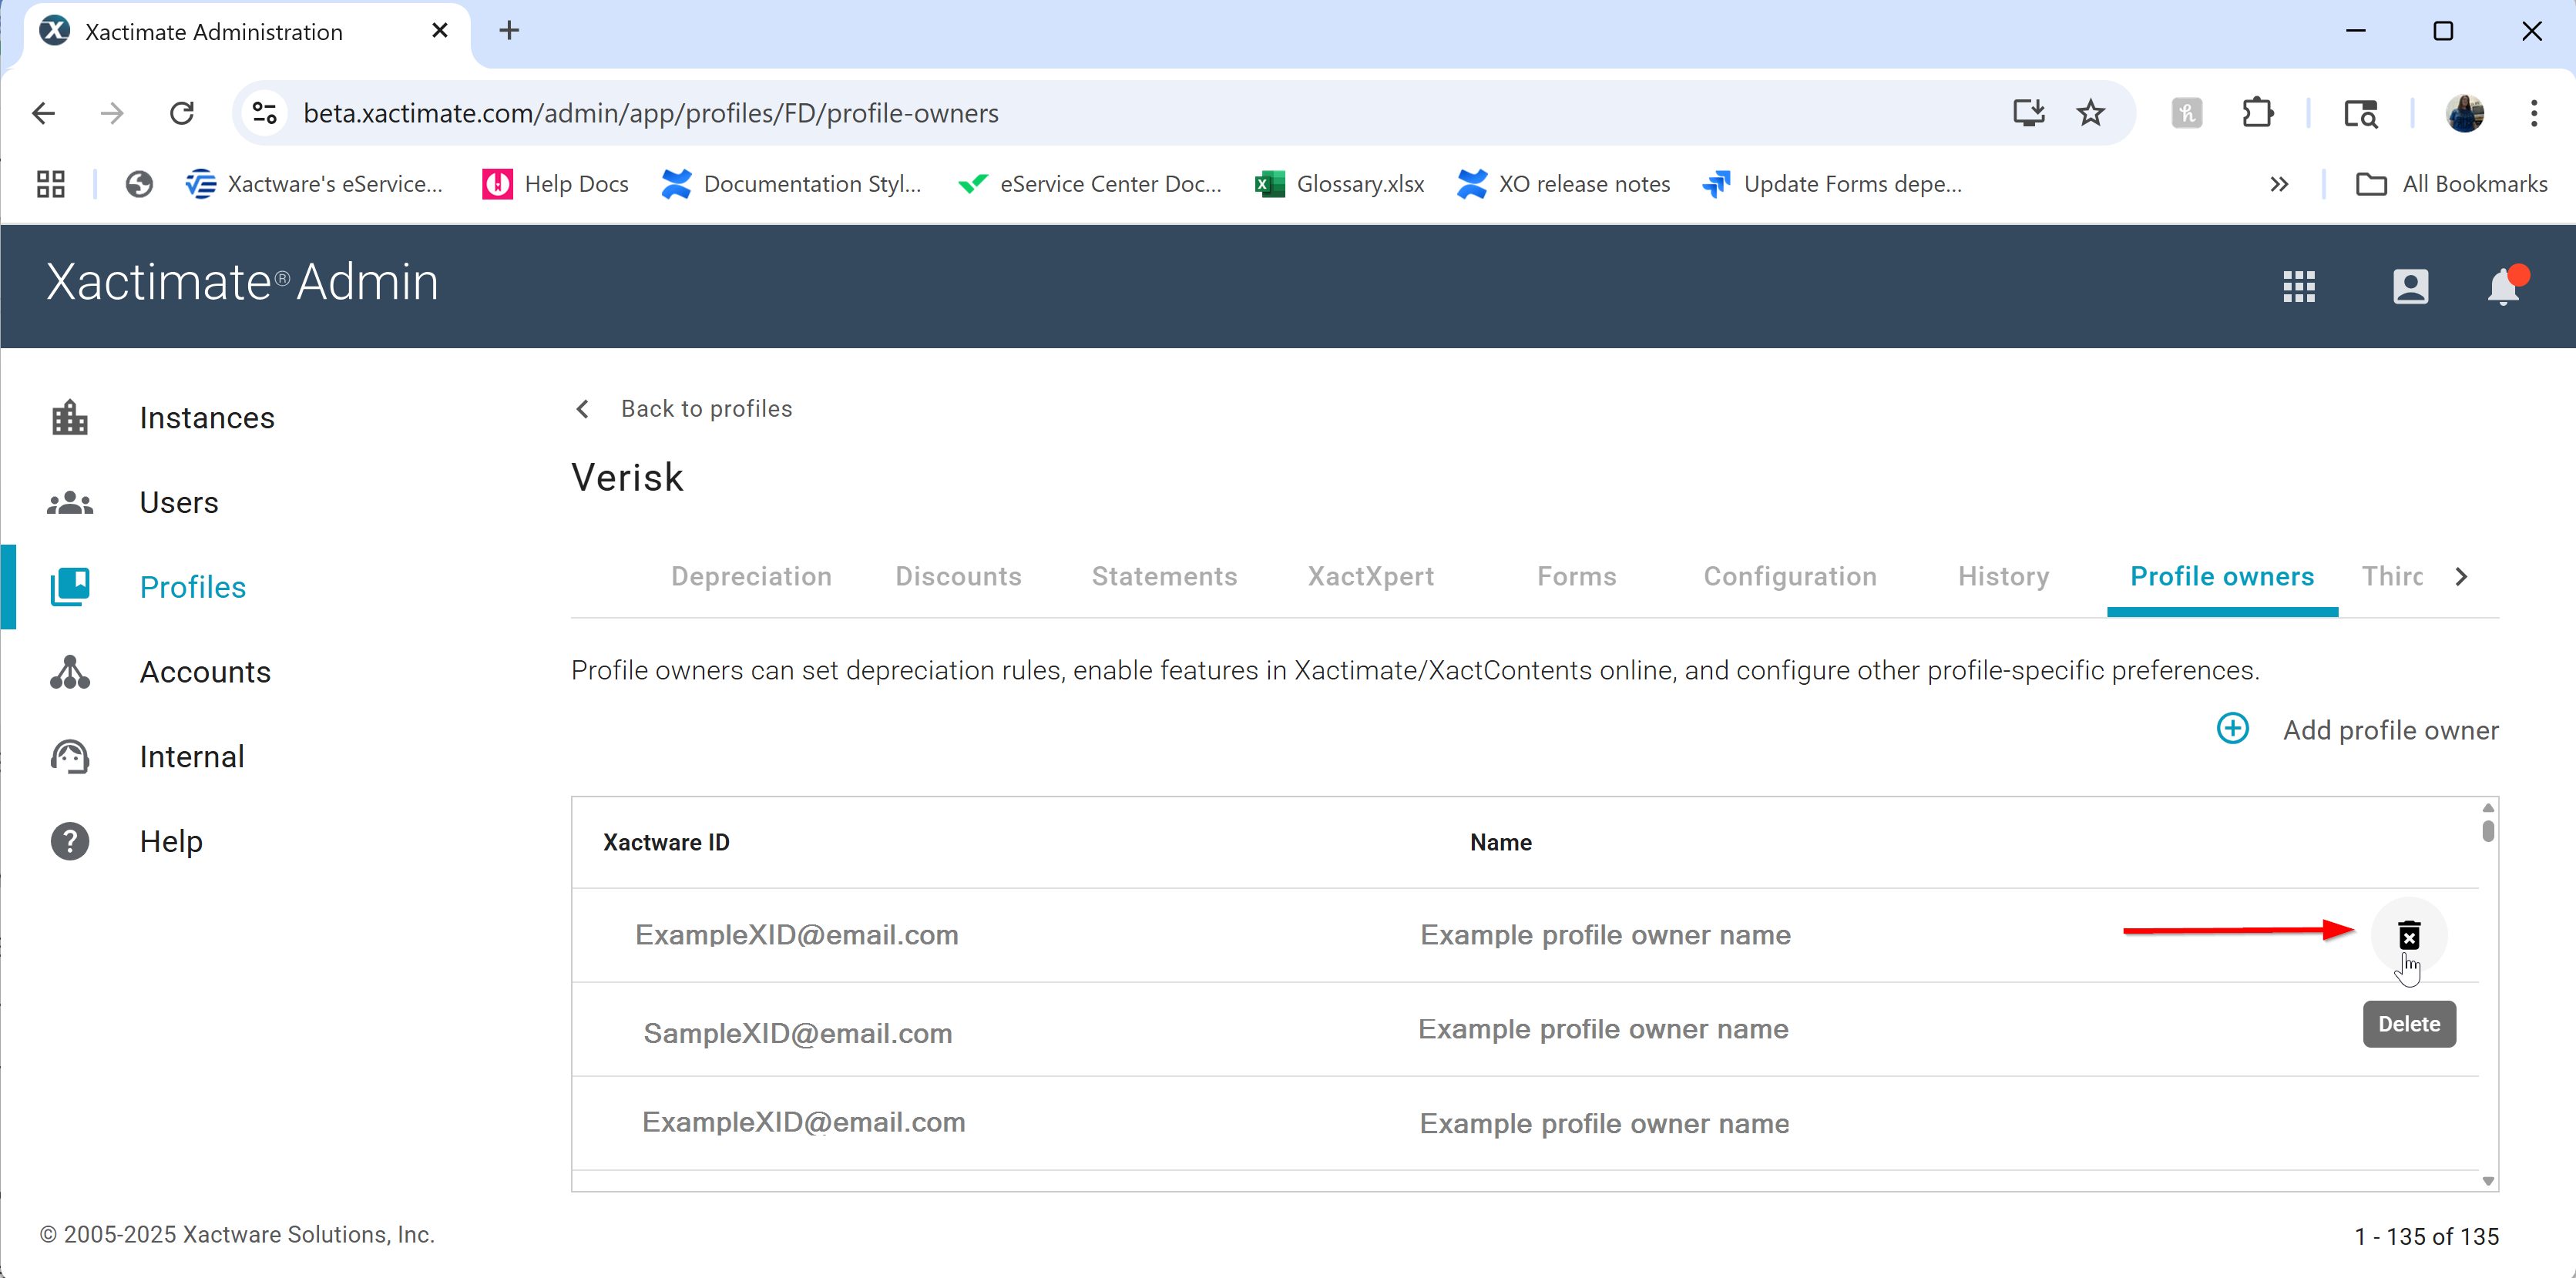Switch to the Depreciation tab
Image resolution: width=2576 pixels, height=1278 pixels.
(751, 576)
